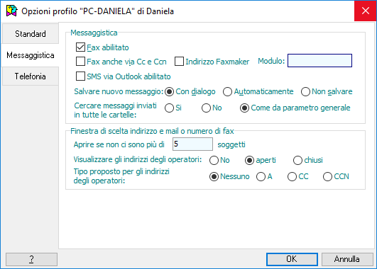Pick No for searching all folders
Screen dimensions: 377x269
206,108
